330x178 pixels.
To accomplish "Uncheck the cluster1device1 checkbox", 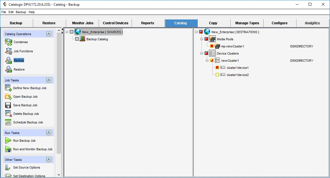I will (x=217, y=68).
